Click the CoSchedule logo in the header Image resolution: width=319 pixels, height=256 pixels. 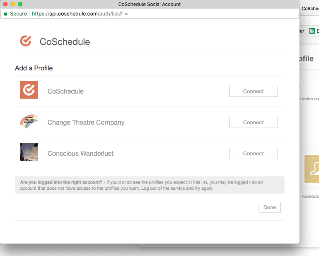(26, 41)
